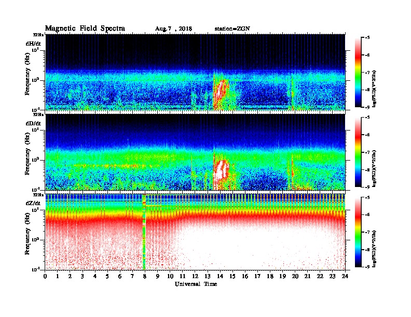The height and width of the screenshot is (317, 411).
Task: Click the "22" hour tick label on the time axis
Action: pos(320,277)
